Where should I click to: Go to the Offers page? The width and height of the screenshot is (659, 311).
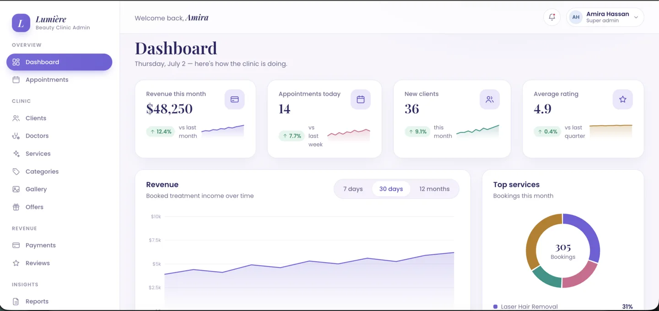pyautogui.click(x=59, y=207)
